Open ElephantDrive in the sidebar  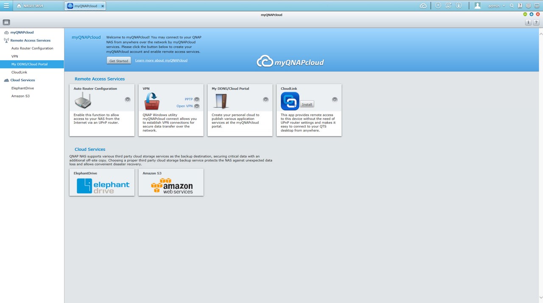point(22,88)
